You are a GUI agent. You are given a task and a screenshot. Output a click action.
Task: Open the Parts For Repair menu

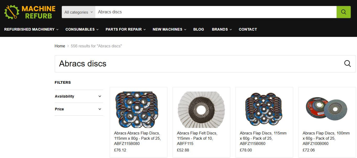pos(124,29)
